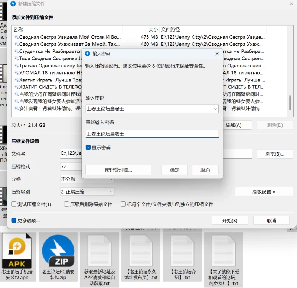The image size is (297, 288).
Task: Click the Bandizip icon in 输入密码 title bar
Action: (x=88, y=54)
